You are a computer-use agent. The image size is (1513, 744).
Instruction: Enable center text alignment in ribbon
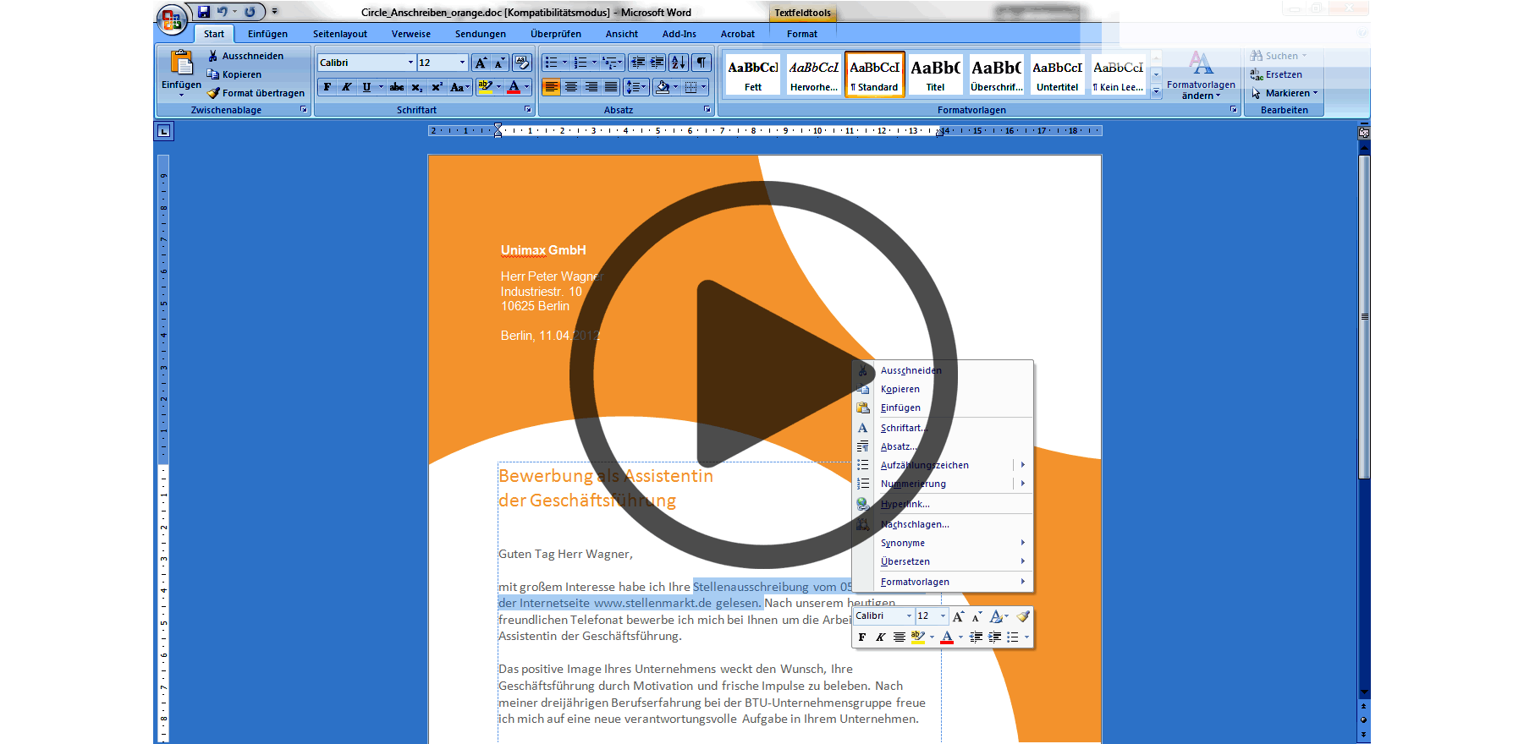[571, 87]
